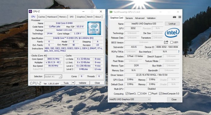Image resolution: width=211 pixels, height=115 pixels.
Task: Click the Level 2 cache value 6 x 256 KBytes
Action: (84, 66)
